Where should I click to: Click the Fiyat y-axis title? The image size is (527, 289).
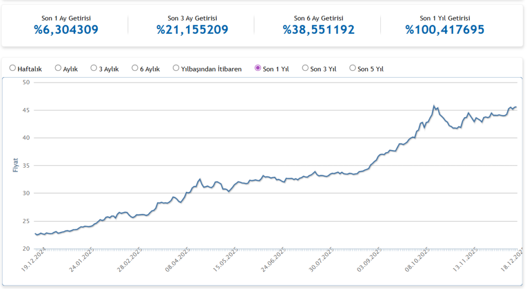(x=15, y=165)
